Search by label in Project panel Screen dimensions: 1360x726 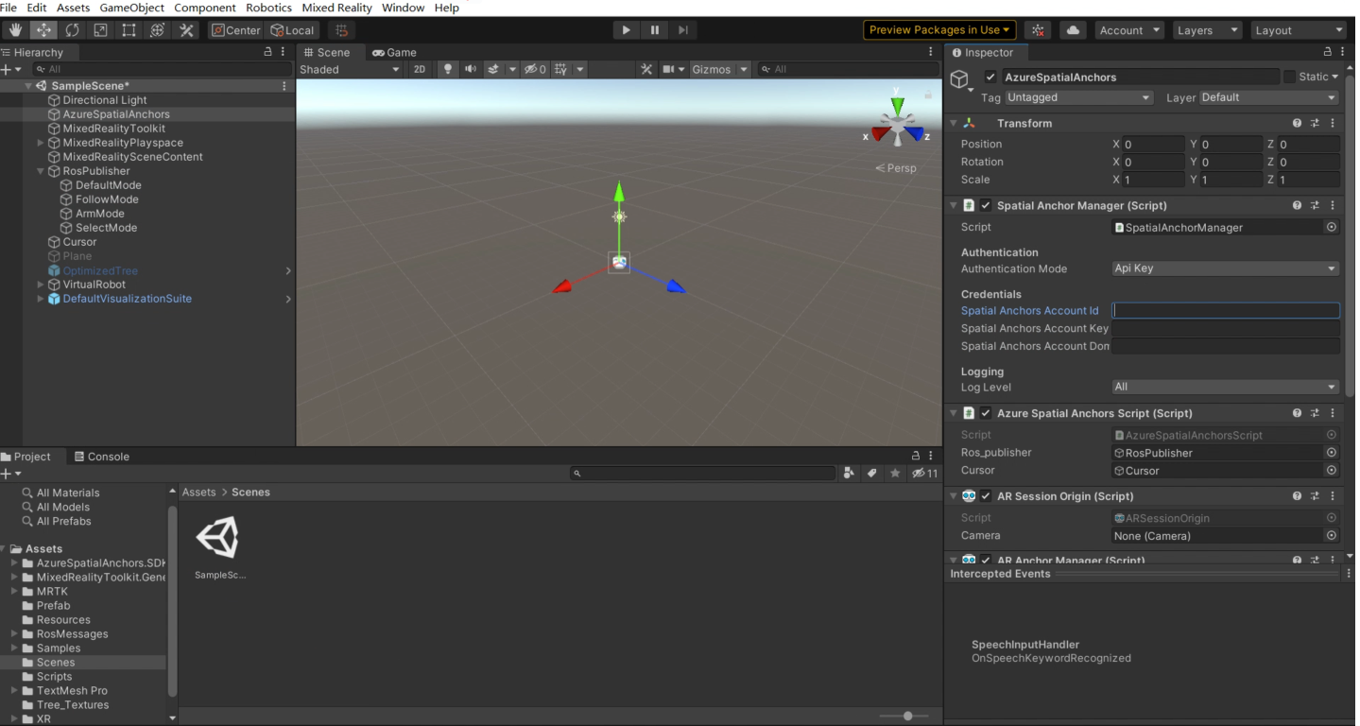pos(871,473)
